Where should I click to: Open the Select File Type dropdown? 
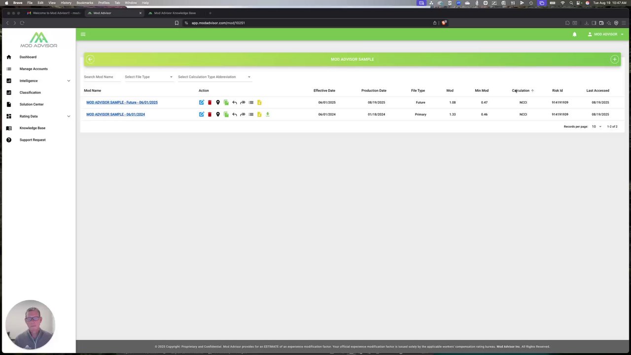coord(148,77)
